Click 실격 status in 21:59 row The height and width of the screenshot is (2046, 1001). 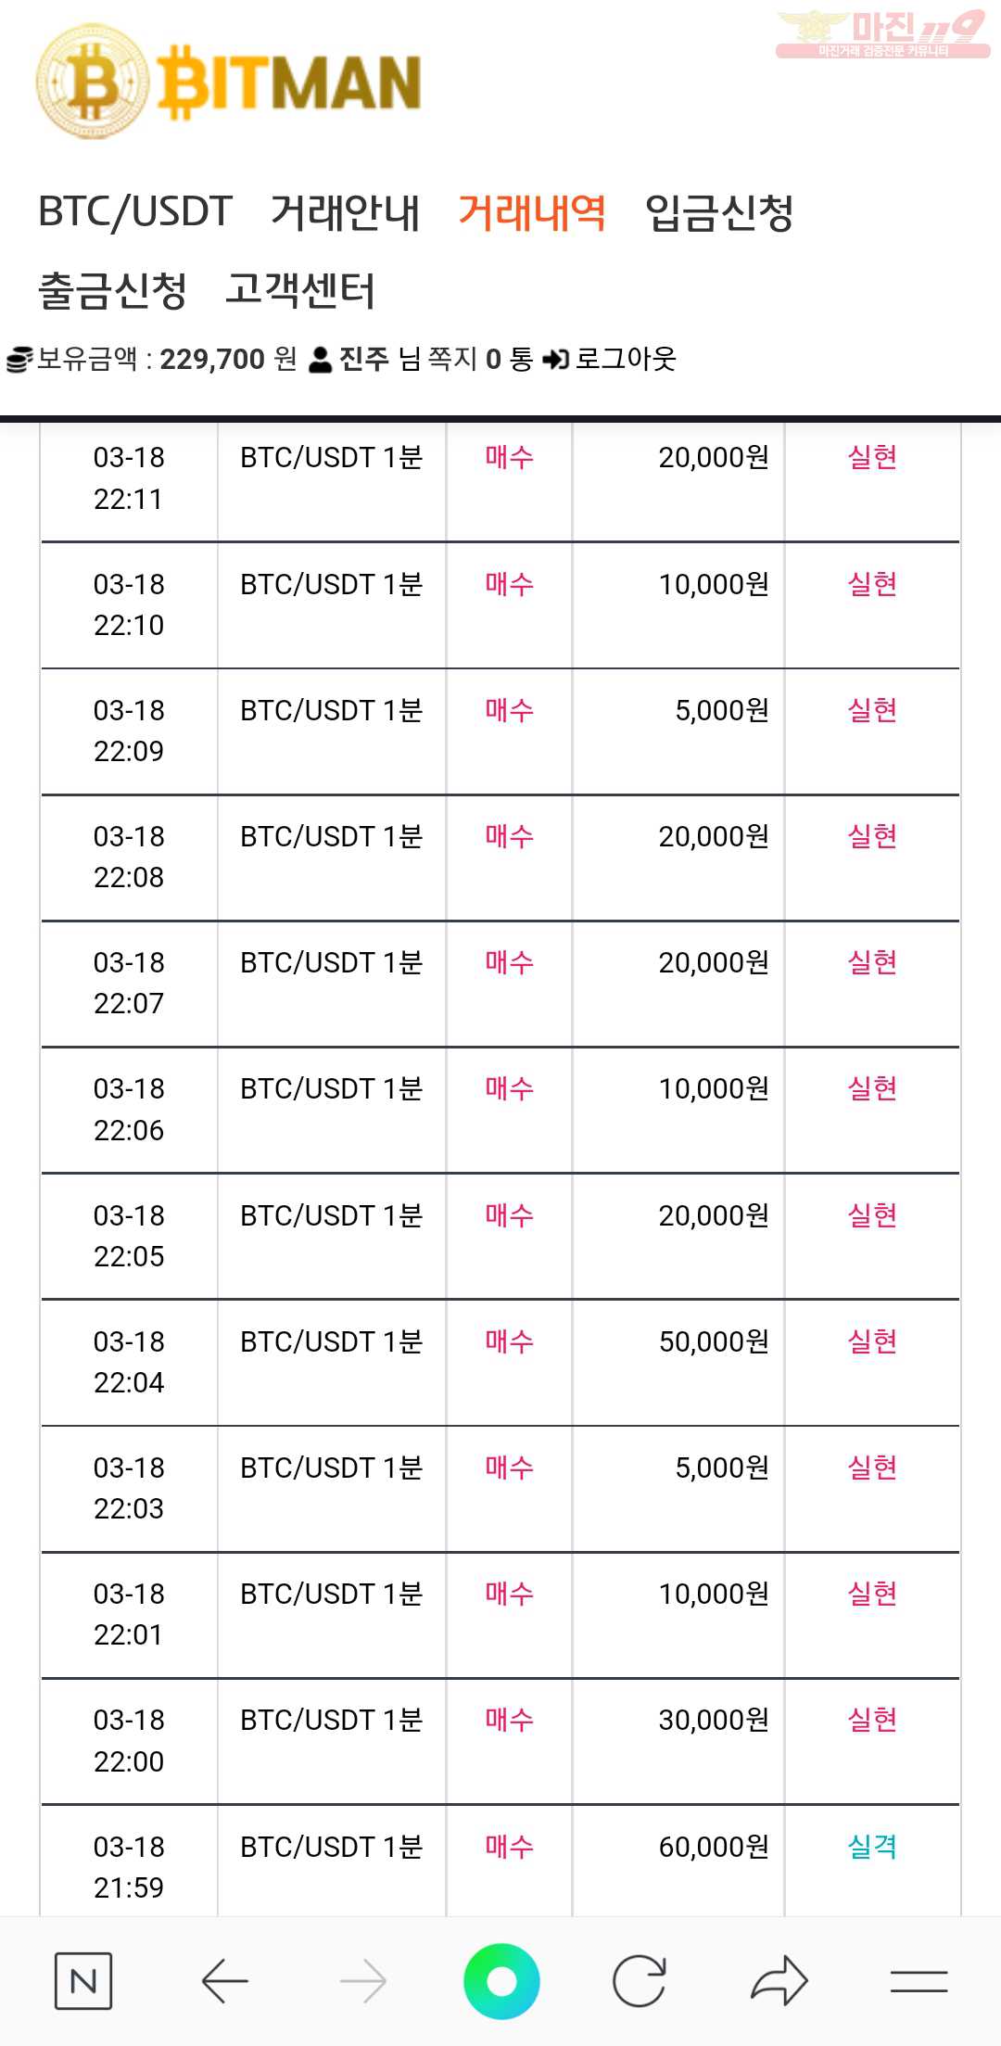click(872, 1847)
